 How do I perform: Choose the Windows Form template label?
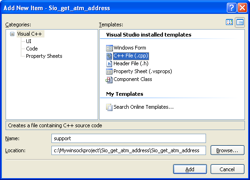coord(130,48)
